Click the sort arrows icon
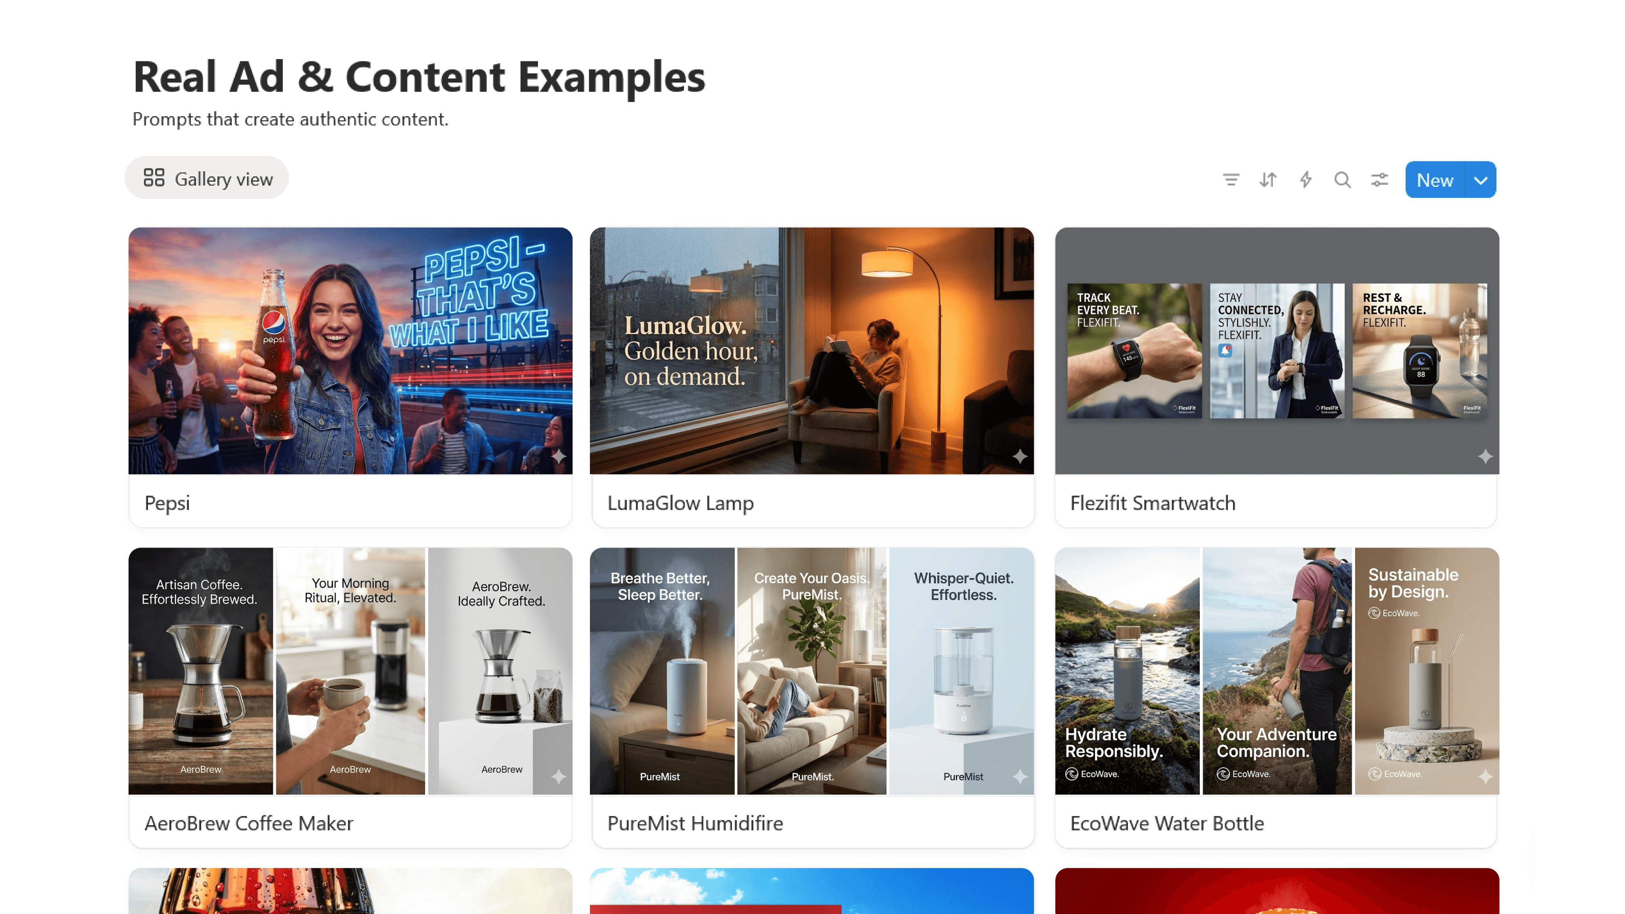The image size is (1625, 914). click(1268, 180)
